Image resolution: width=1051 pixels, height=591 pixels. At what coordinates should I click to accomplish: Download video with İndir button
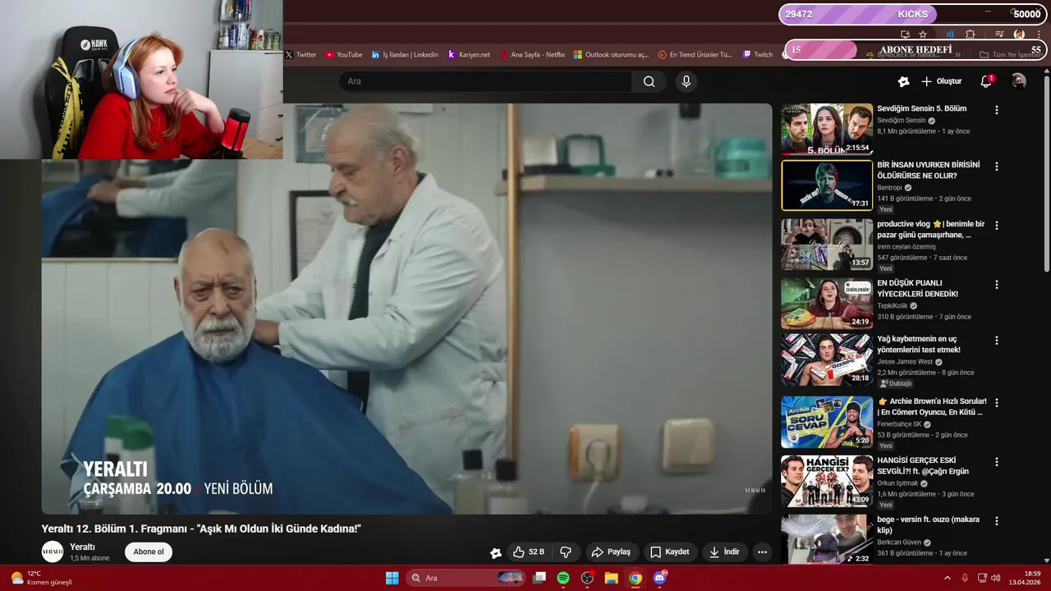click(x=724, y=552)
